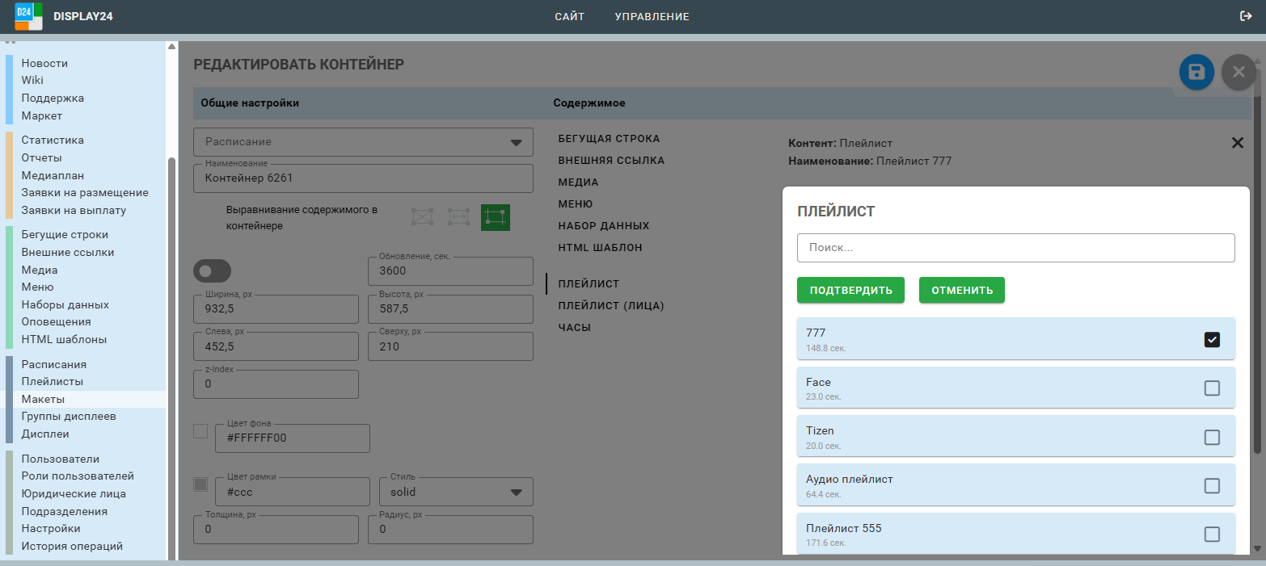
Task: Click the logout icon in top bar
Action: pos(1246,16)
